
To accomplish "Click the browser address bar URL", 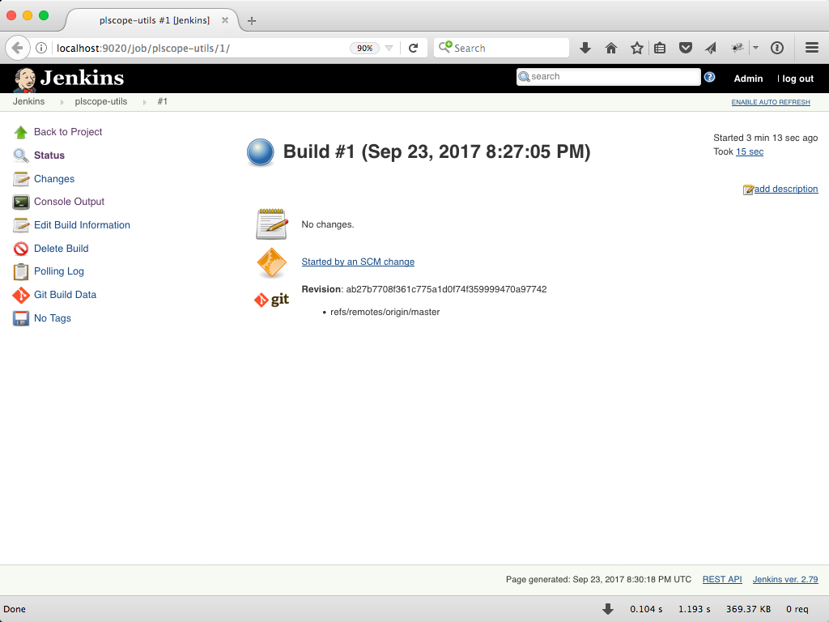I will [143, 49].
